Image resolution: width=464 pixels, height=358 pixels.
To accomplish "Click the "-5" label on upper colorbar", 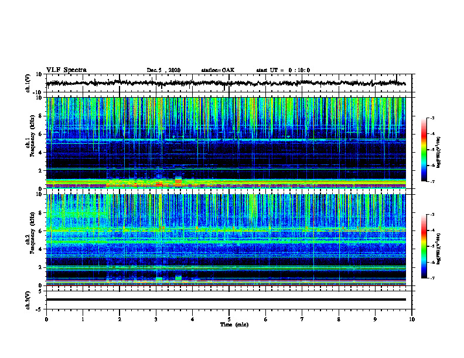I will pos(432,150).
